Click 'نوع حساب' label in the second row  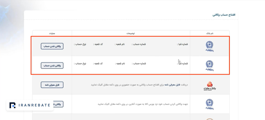[80, 64]
